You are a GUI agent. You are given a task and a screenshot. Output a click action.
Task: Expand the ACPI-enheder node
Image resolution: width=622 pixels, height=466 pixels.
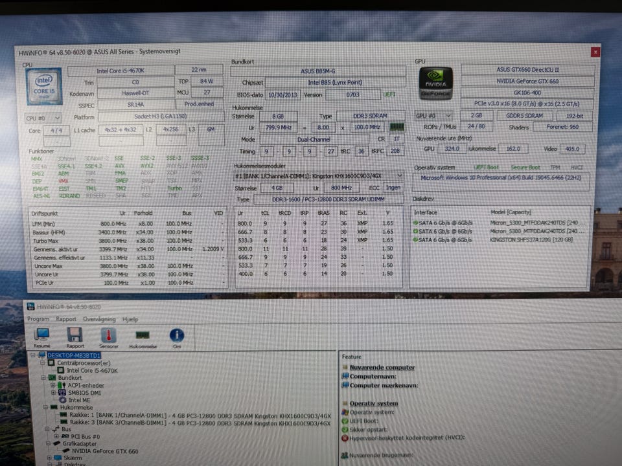(52, 384)
